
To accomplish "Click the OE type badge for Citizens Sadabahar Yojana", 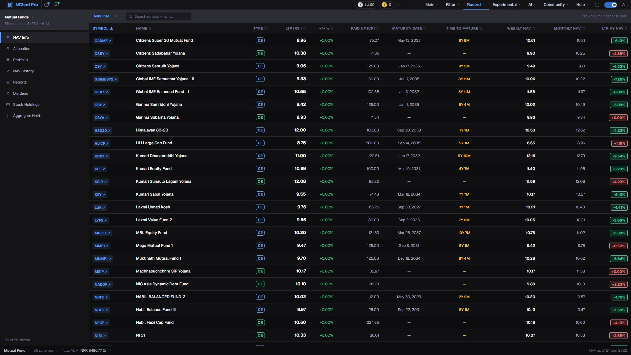I will pos(260,53).
